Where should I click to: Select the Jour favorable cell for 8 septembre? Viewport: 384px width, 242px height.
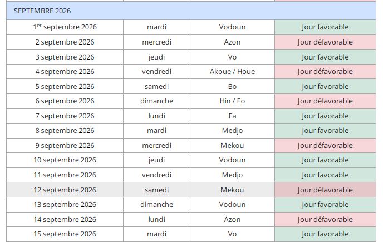click(325, 131)
